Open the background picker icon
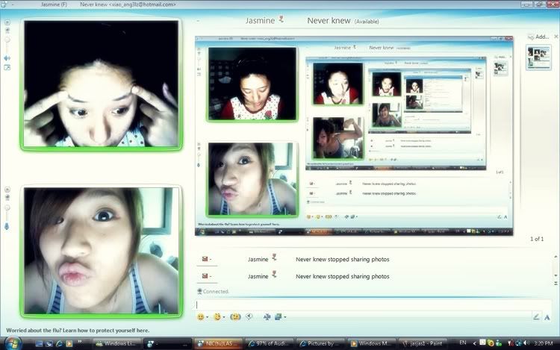This screenshot has width=560, height=350. point(279,317)
